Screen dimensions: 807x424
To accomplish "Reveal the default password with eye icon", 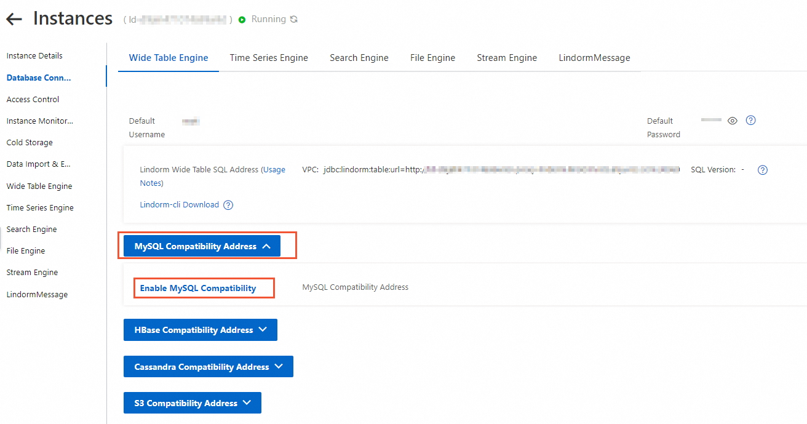I will pos(732,121).
